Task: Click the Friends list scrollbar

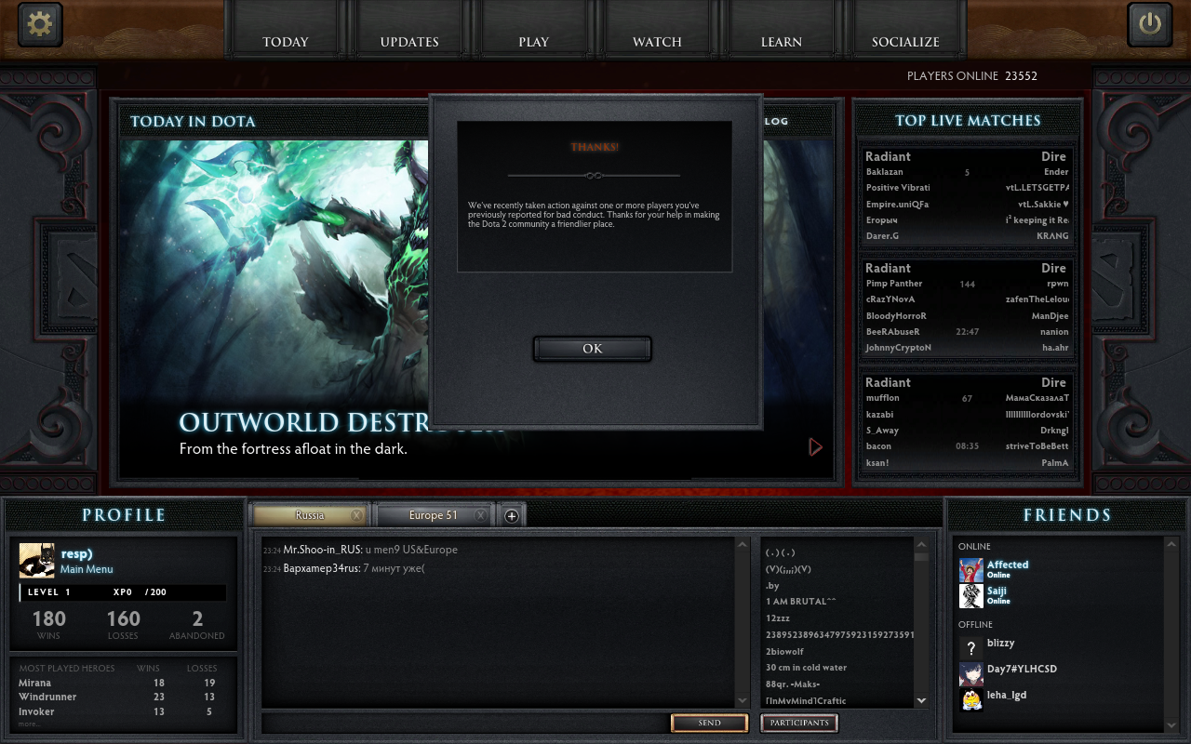Action: click(1171, 633)
